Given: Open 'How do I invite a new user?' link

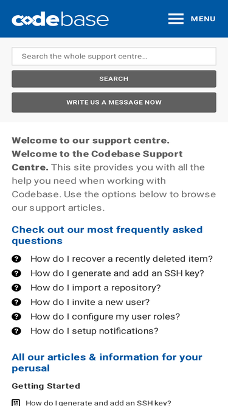Looking at the screenshot, I should (90, 302).
